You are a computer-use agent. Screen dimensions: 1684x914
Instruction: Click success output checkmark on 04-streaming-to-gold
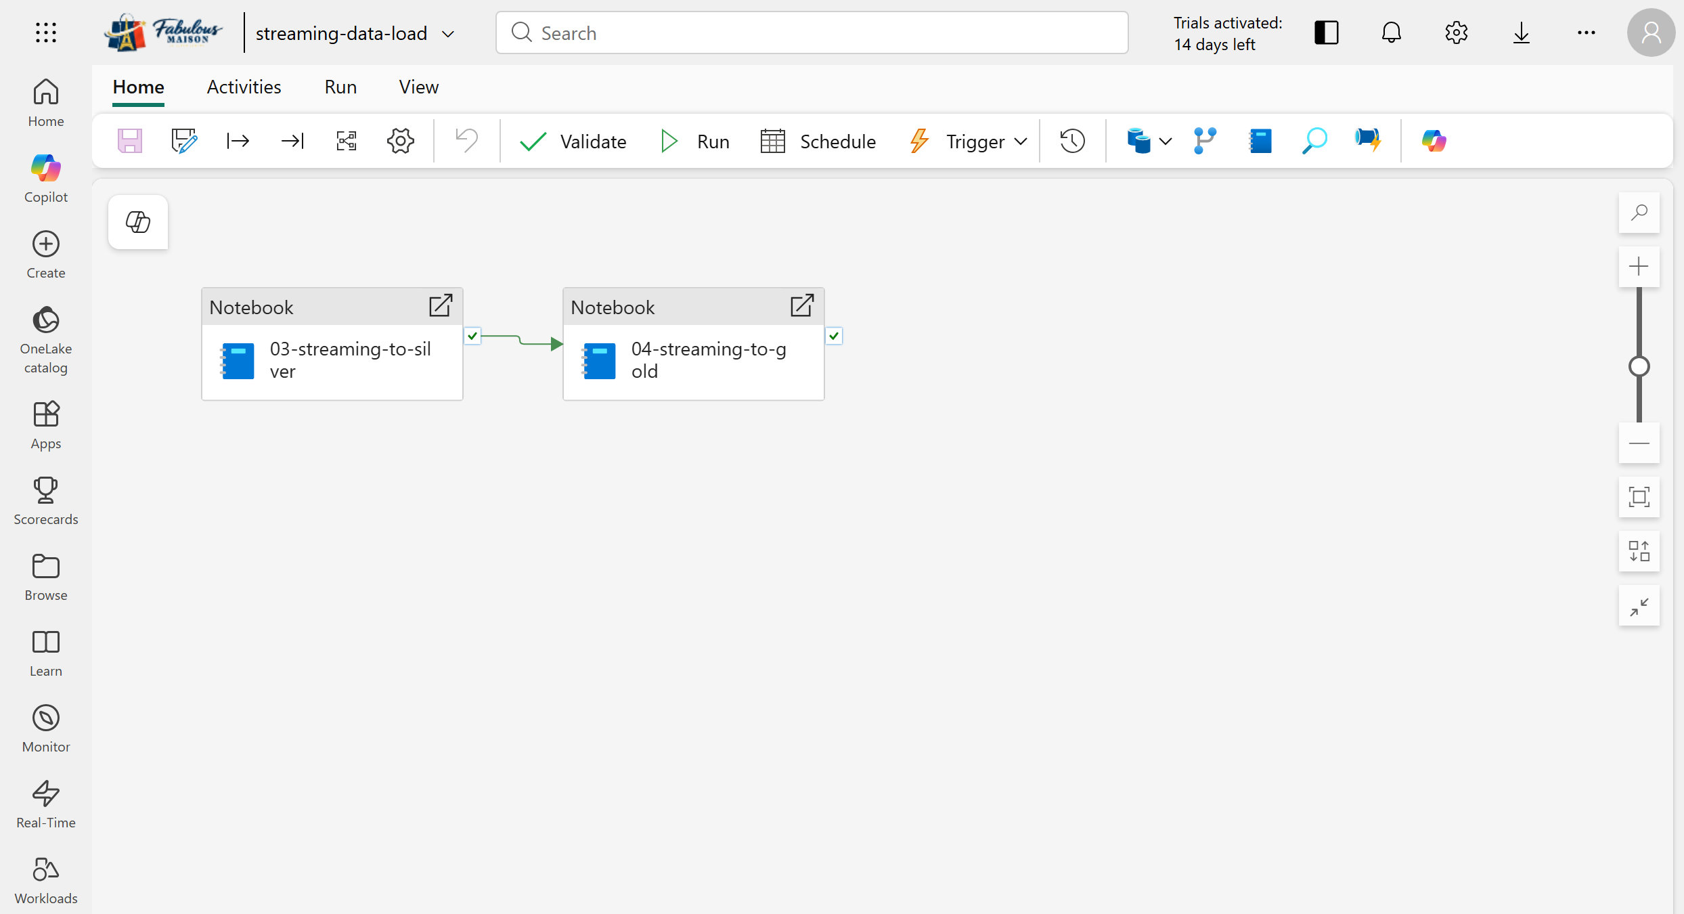834,336
